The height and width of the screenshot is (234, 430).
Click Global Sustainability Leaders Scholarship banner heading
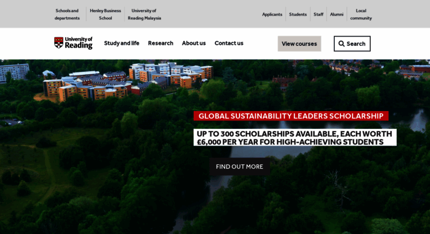[x=291, y=116]
